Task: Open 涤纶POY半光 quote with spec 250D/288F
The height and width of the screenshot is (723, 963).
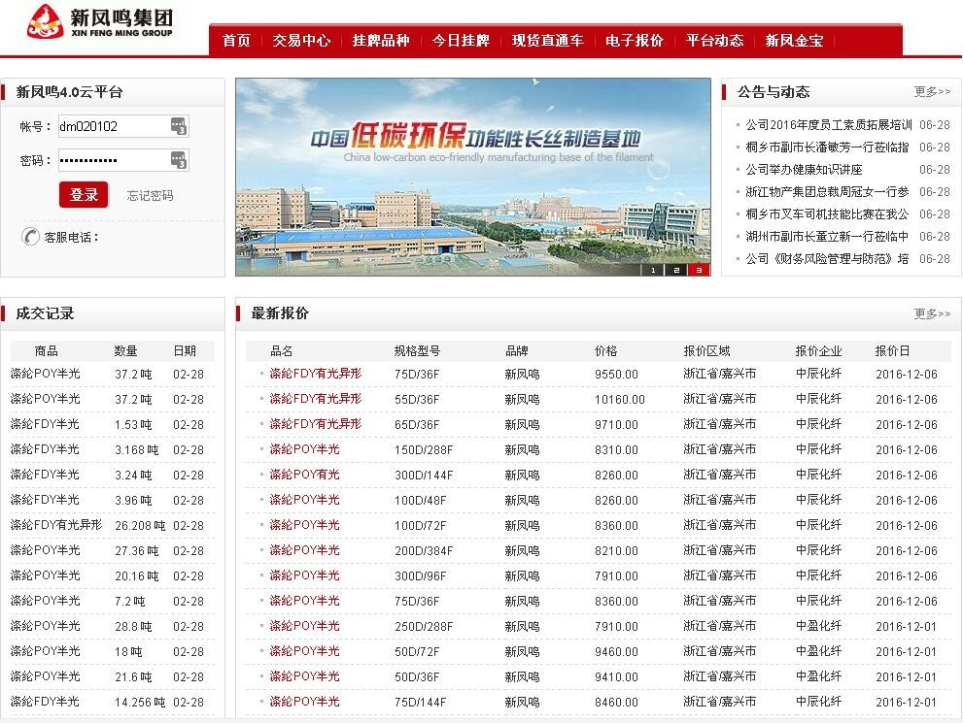Action: coord(304,626)
